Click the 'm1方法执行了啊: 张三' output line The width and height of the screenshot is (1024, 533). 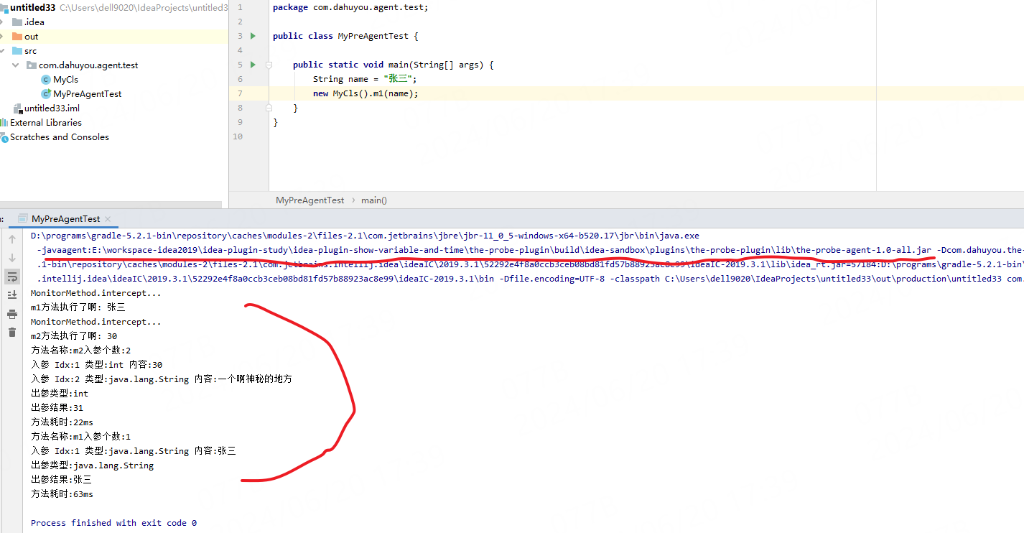78,307
